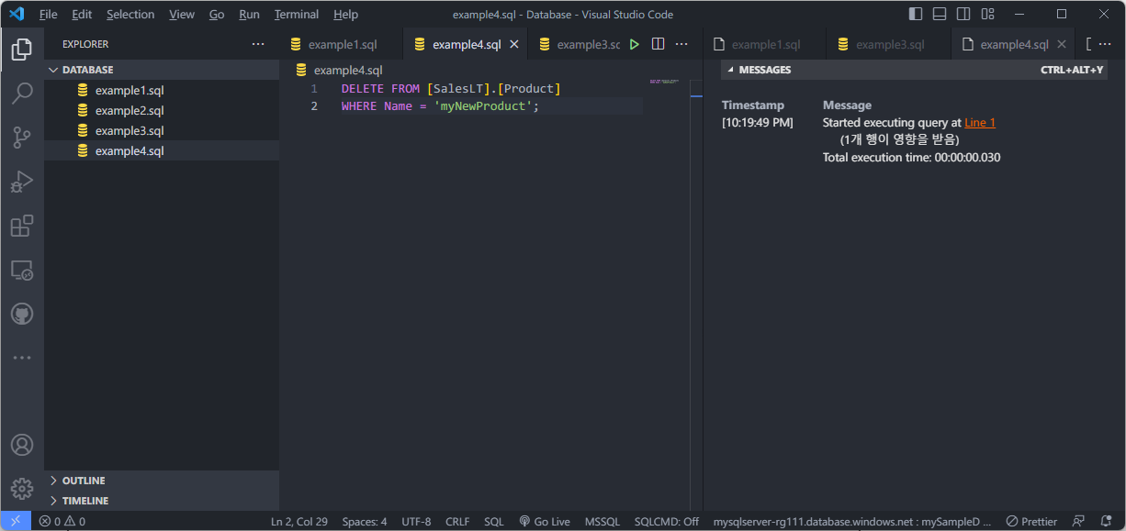This screenshot has height=531, width=1126.
Task: Open the Run menu
Action: point(249,15)
